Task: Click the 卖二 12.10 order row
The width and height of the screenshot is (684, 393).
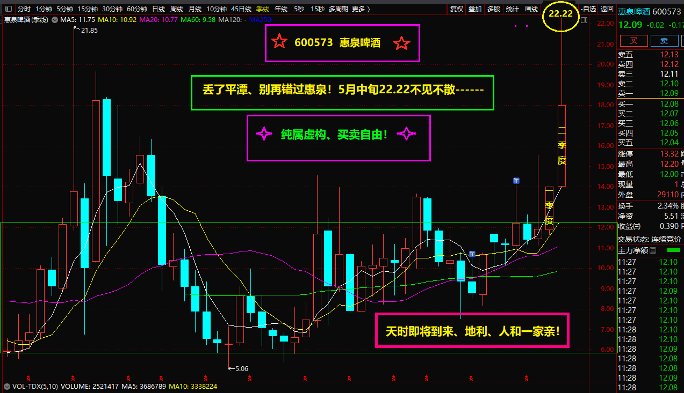Action: [650, 84]
